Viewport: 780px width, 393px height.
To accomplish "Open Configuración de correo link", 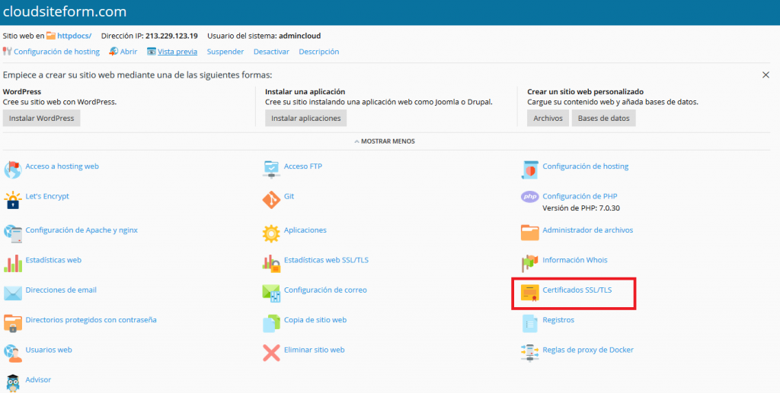I will (x=325, y=290).
